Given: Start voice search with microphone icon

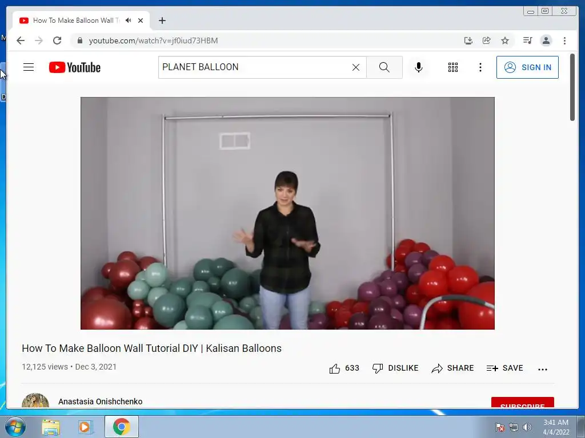Looking at the screenshot, I should click(x=419, y=67).
